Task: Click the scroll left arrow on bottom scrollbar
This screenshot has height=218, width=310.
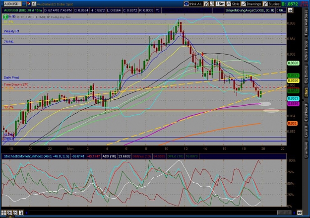Action: point(26,213)
